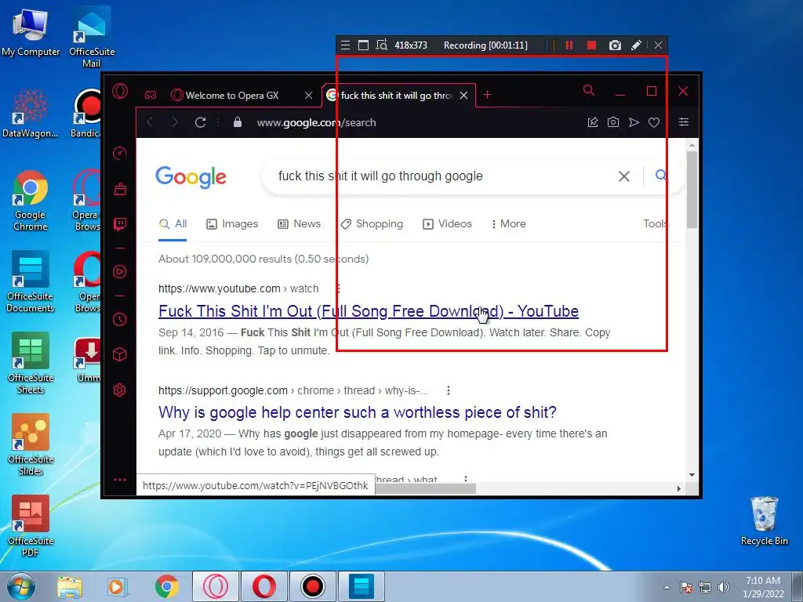Open GX Cleaner sidebar icon
The width and height of the screenshot is (803, 602).
tap(120, 189)
